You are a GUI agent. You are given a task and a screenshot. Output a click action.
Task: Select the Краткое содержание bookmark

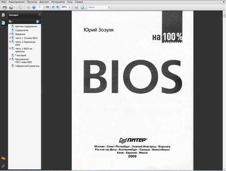[x=26, y=26]
